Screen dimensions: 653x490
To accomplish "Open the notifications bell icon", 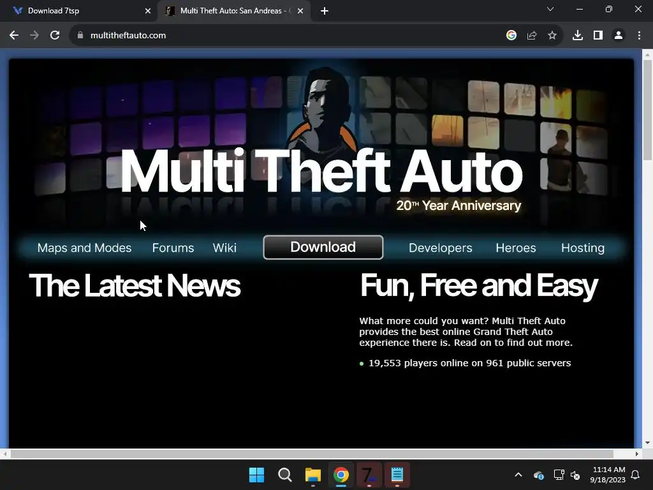I will pos(636,475).
